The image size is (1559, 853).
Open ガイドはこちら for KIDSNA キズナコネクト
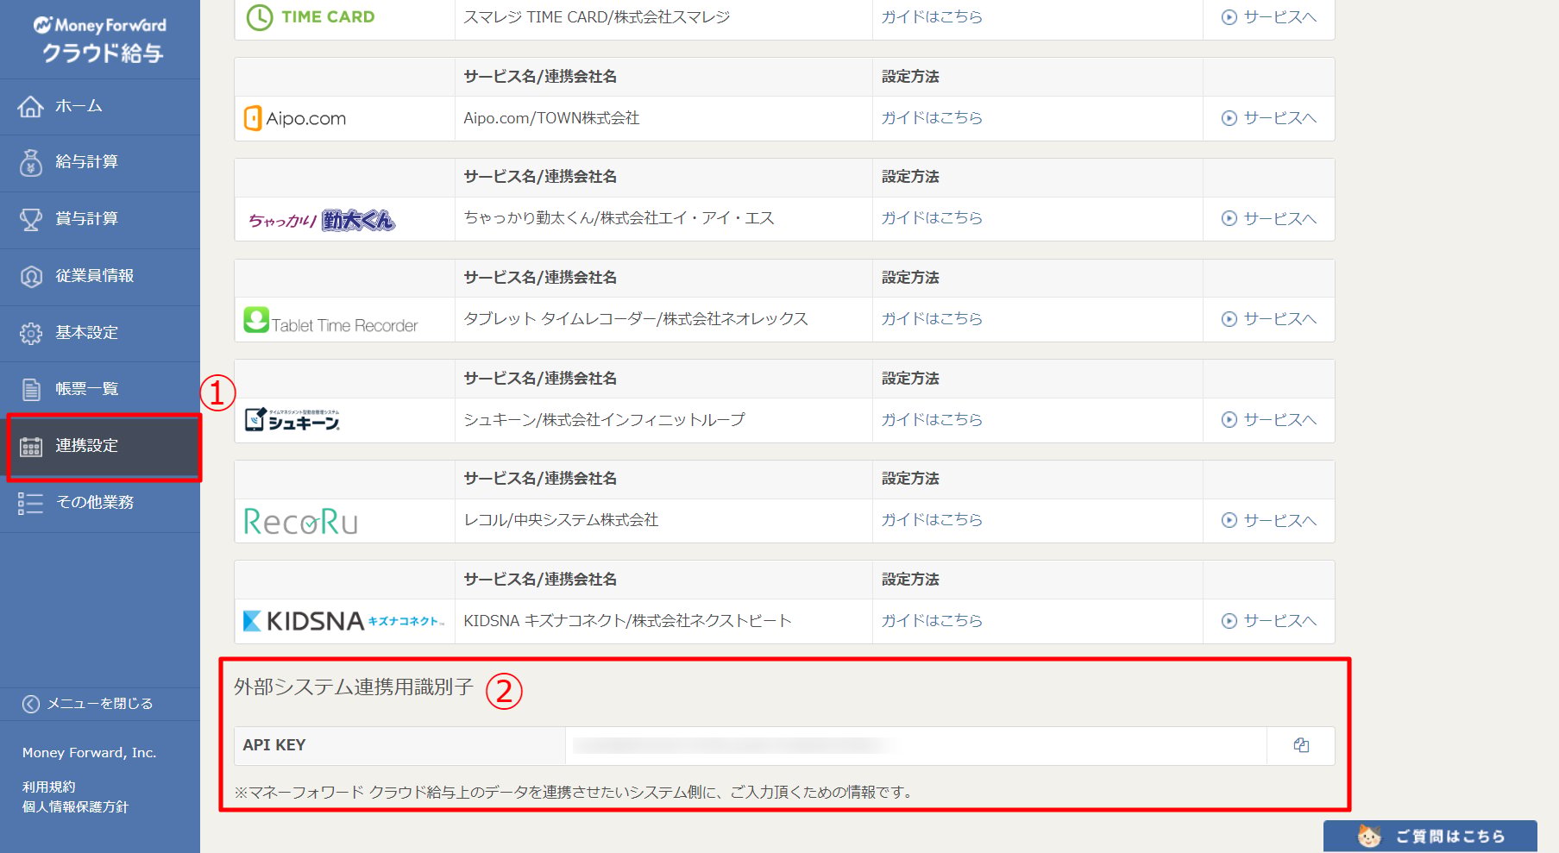click(x=931, y=620)
